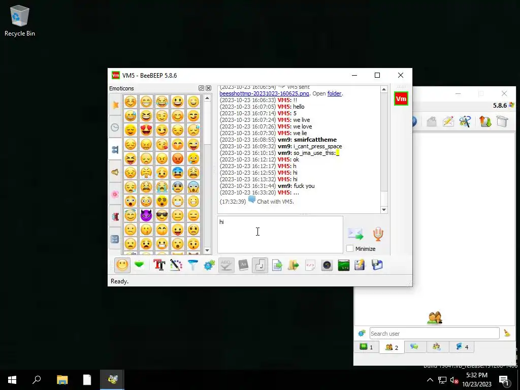Image resolution: width=520 pixels, height=390 pixels.
Task: Click chat history scroll down arrow
Action: tap(384, 210)
